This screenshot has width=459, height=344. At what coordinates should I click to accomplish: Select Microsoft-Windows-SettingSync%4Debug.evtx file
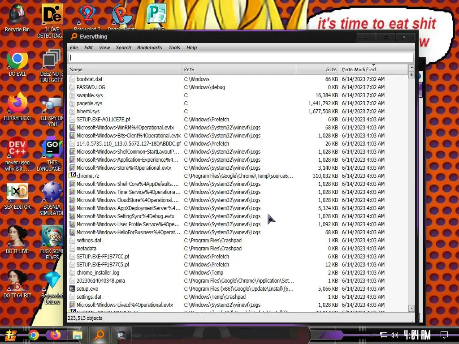click(x=238, y=216)
